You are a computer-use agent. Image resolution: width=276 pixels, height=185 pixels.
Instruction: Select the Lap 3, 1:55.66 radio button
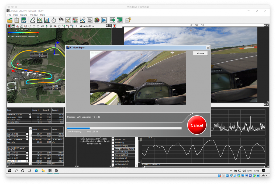(x=27, y=139)
